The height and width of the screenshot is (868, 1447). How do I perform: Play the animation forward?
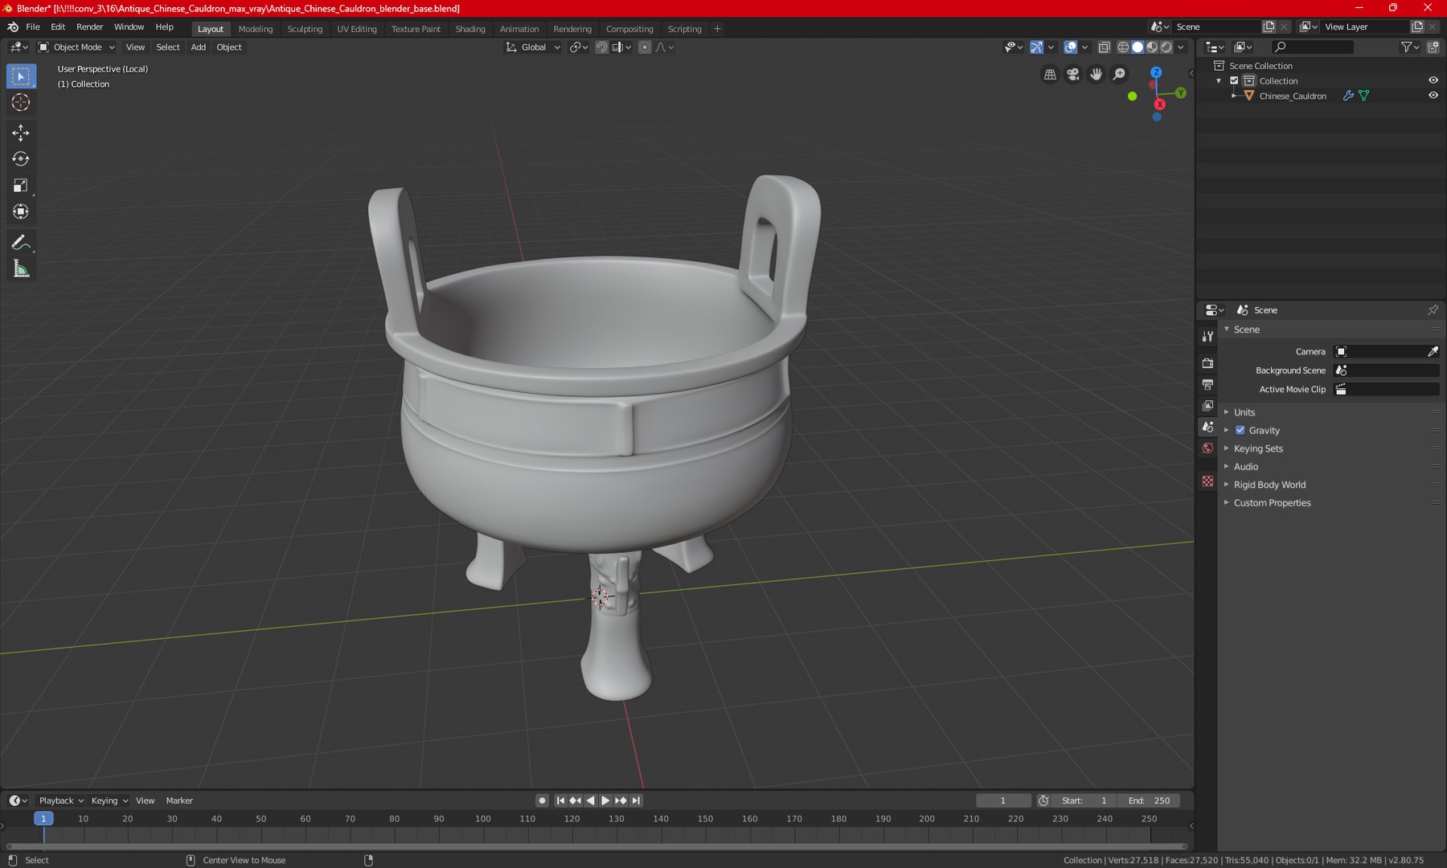click(x=605, y=800)
